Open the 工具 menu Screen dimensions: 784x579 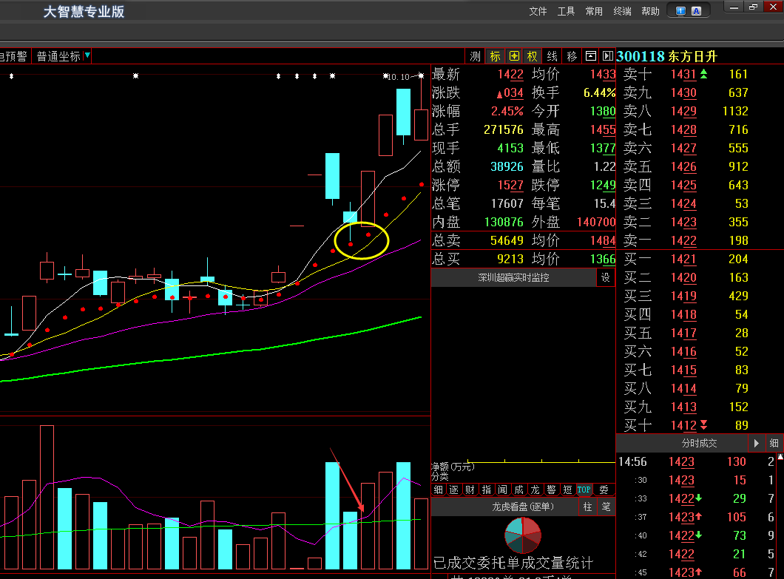pyautogui.click(x=566, y=11)
